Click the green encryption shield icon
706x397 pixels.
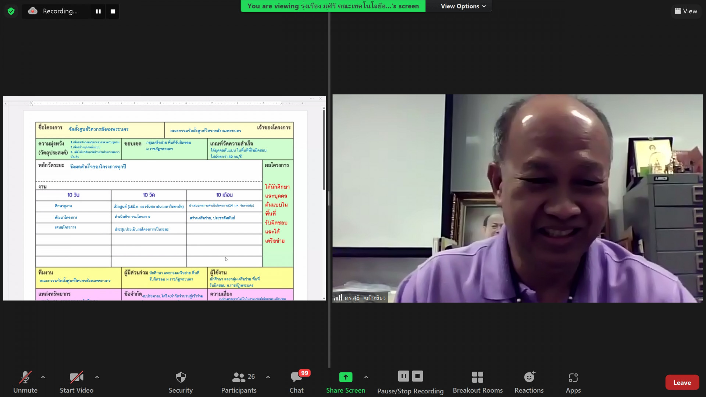click(11, 11)
